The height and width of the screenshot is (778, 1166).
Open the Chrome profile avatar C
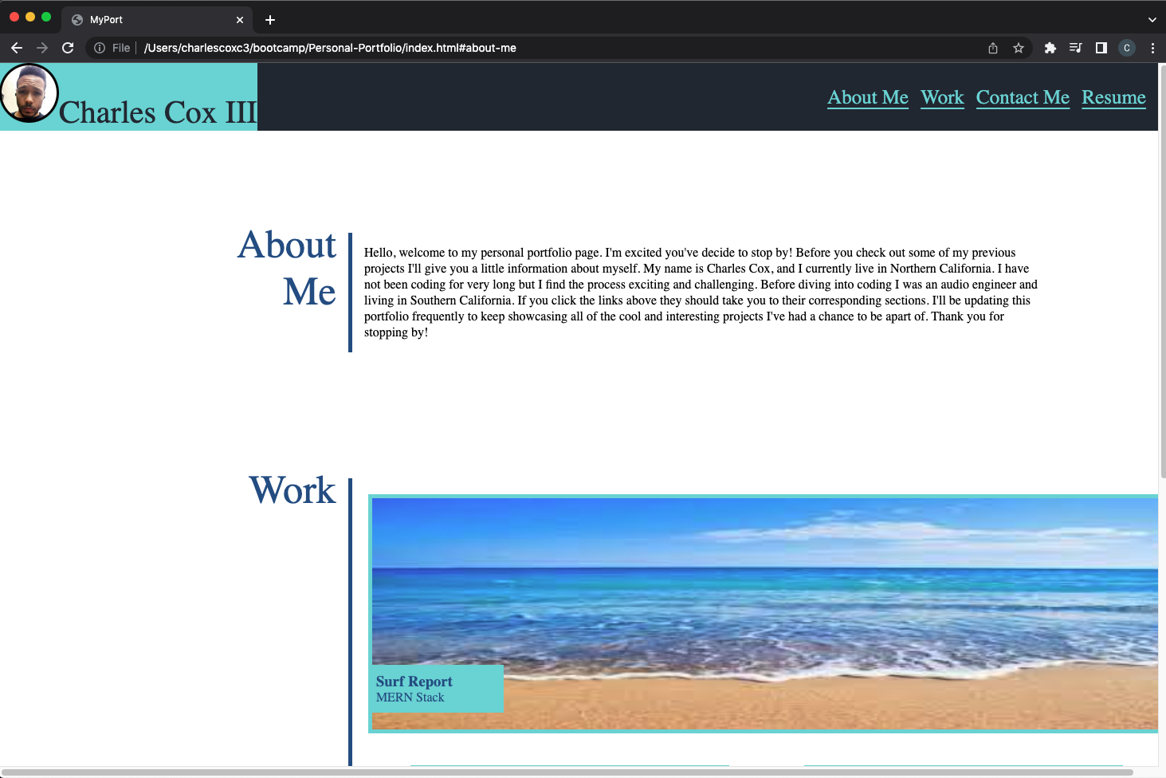(1127, 48)
